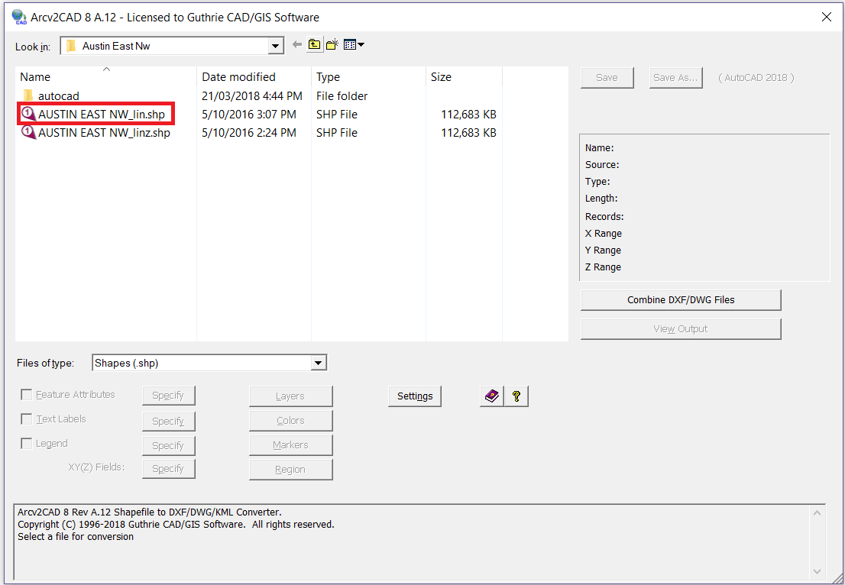The height and width of the screenshot is (585, 845).
Task: Click the File folder type cell
Action: coord(342,96)
